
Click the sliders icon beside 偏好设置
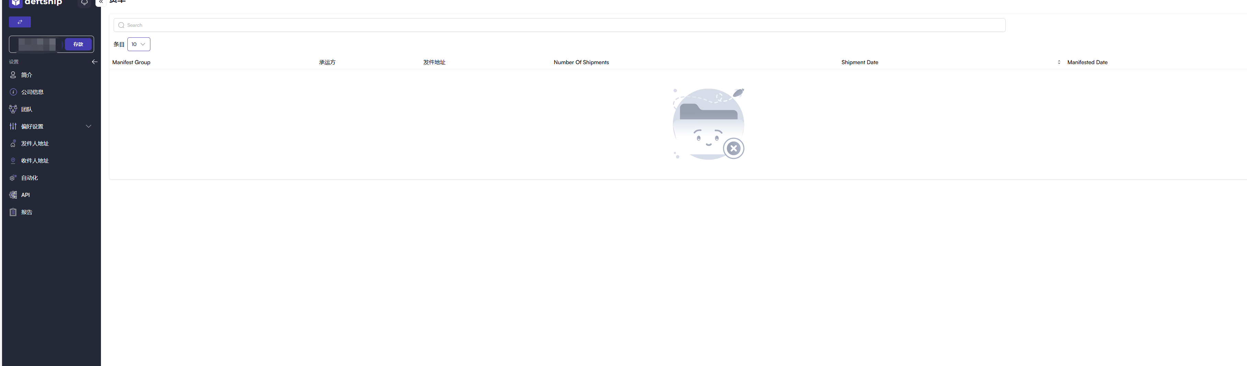point(13,126)
